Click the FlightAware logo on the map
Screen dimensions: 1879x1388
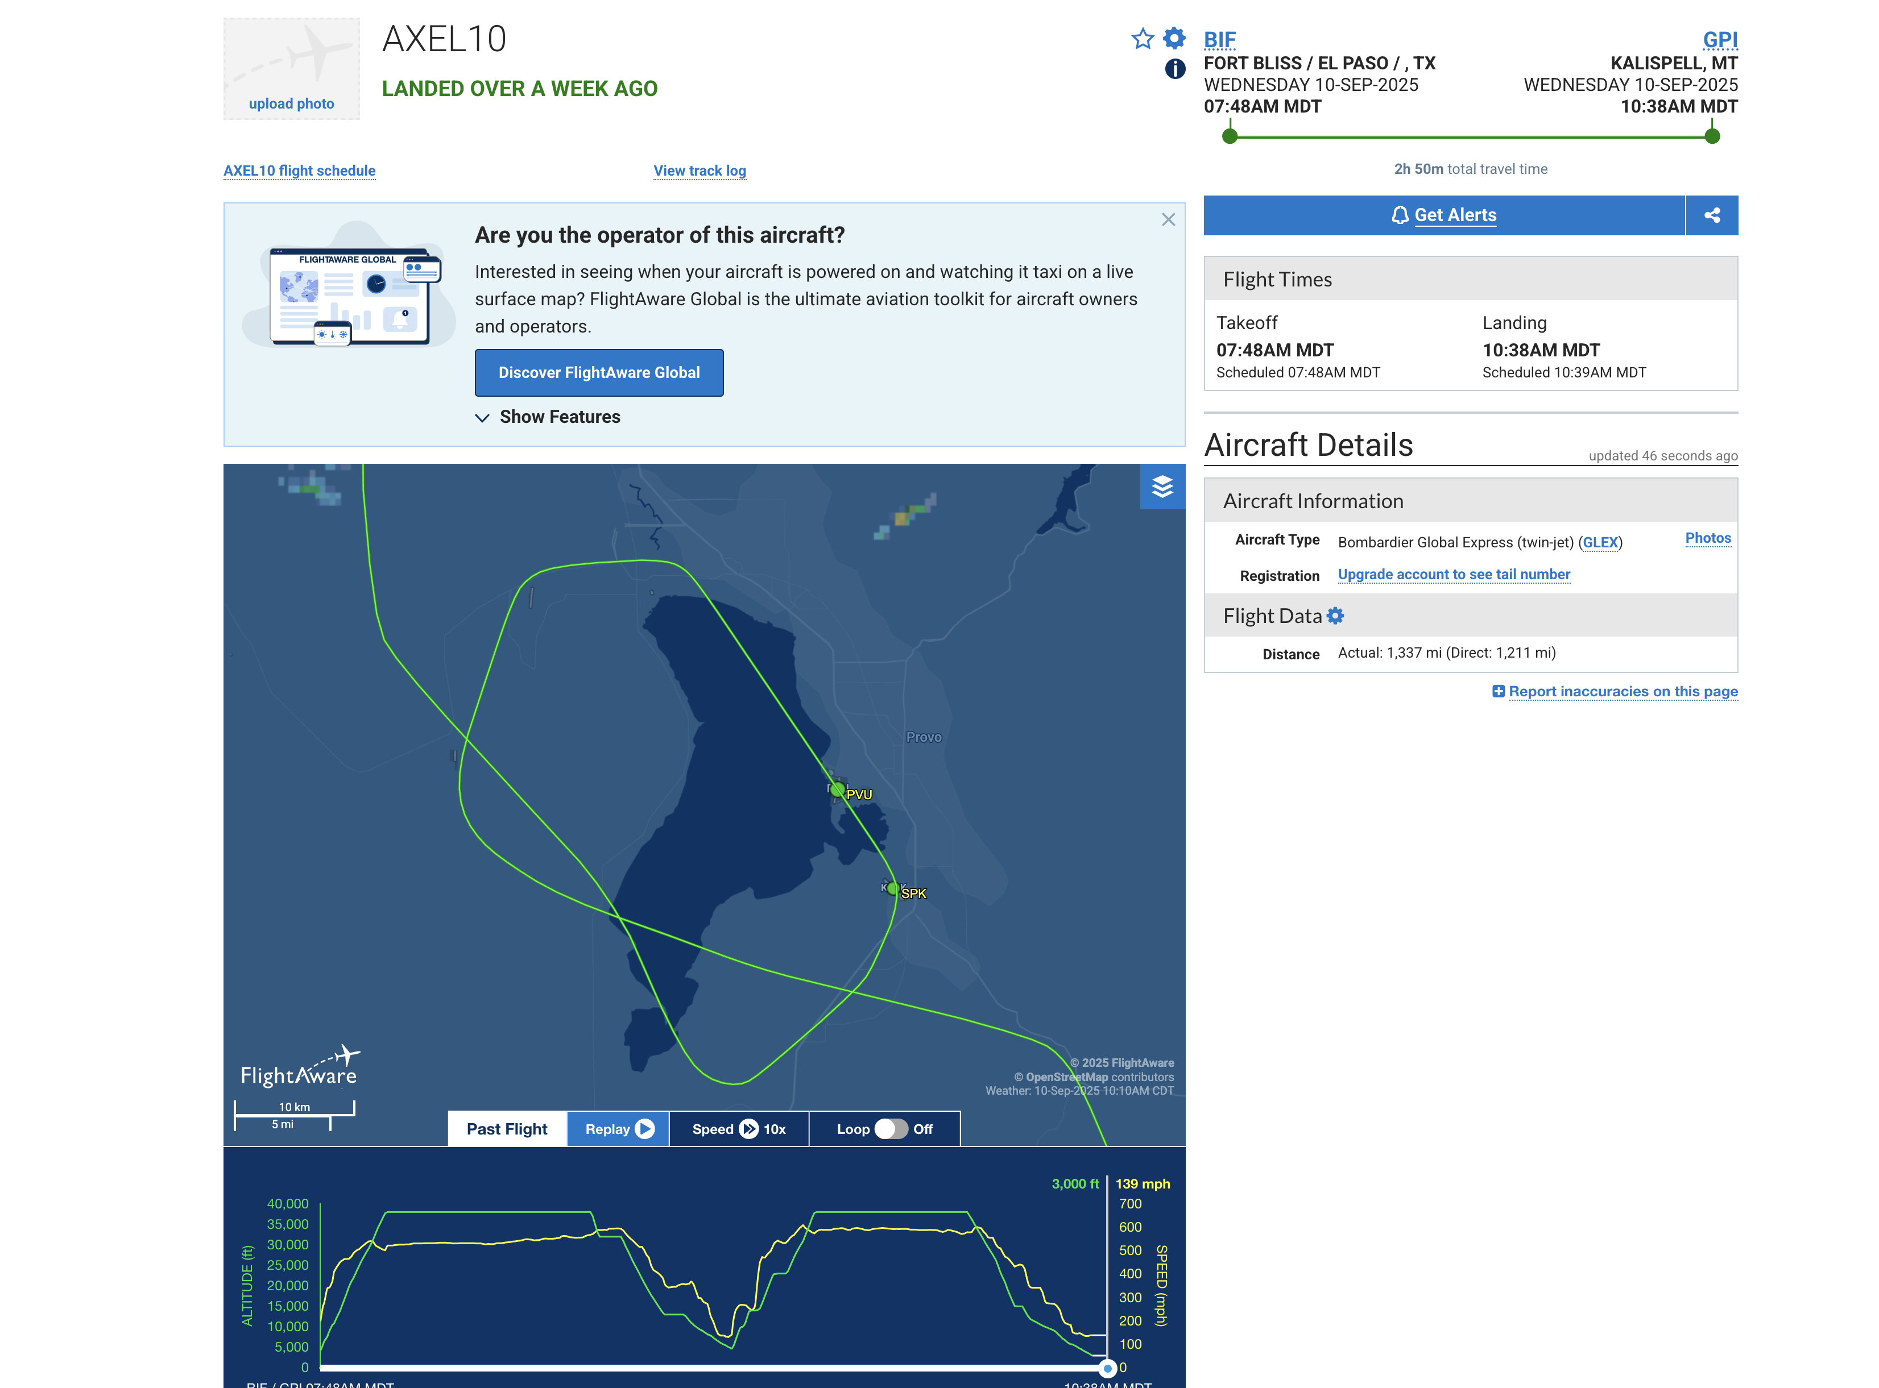coord(300,1067)
